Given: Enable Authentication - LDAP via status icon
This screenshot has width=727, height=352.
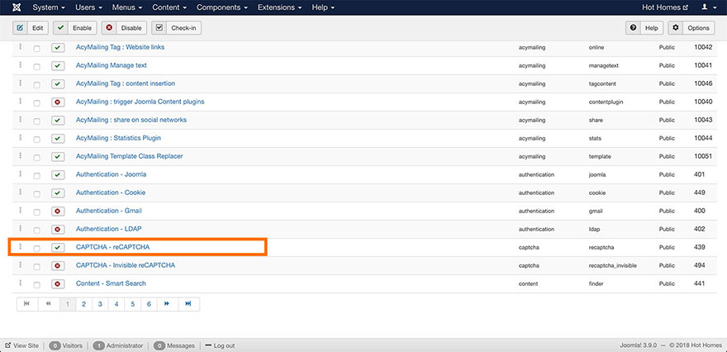Looking at the screenshot, I should (58, 229).
